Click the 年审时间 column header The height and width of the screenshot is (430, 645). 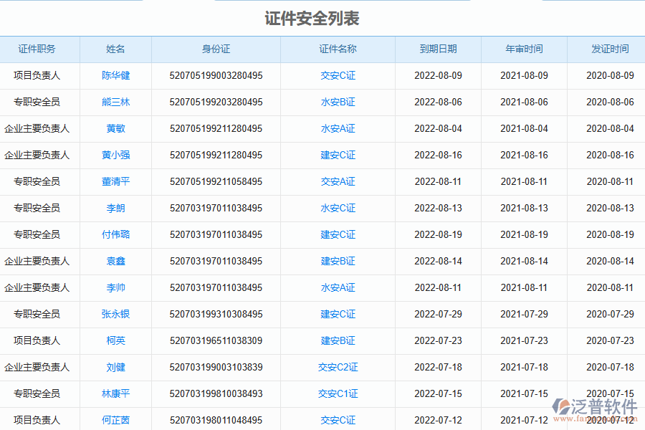click(x=522, y=49)
